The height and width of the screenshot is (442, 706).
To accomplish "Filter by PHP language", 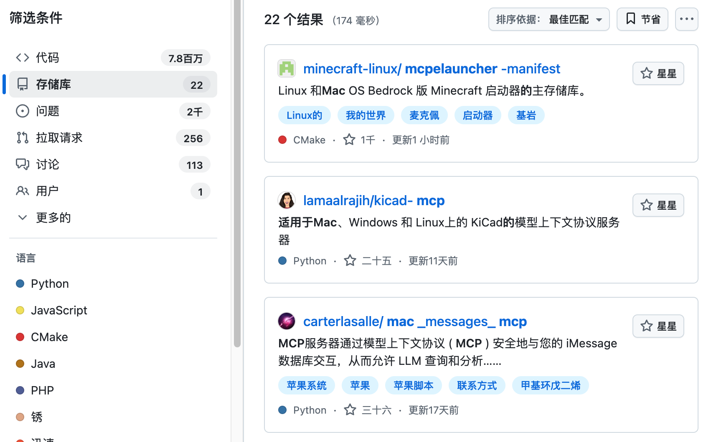I will pyautogui.click(x=42, y=390).
